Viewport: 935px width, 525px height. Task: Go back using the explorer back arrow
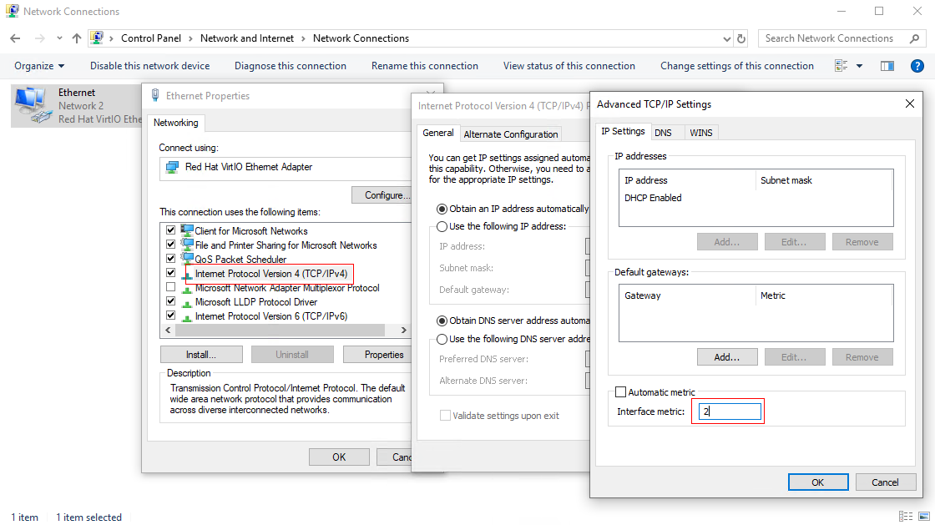click(x=16, y=38)
